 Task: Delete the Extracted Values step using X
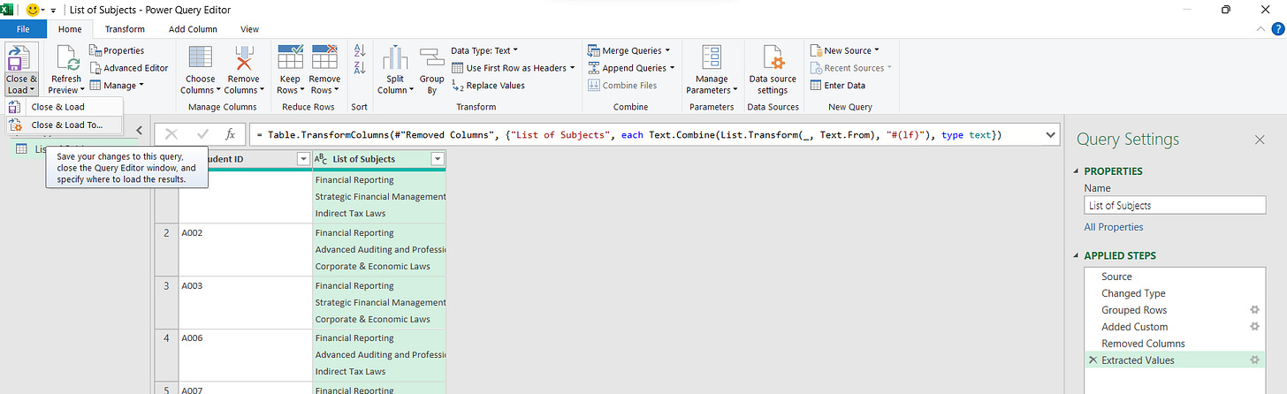pyautogui.click(x=1093, y=360)
